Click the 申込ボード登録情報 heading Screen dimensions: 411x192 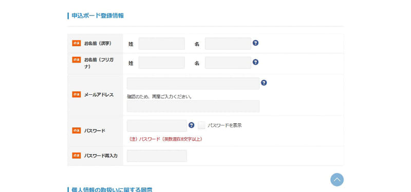(98, 16)
